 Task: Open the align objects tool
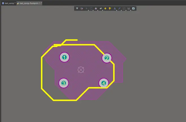(96, 8)
